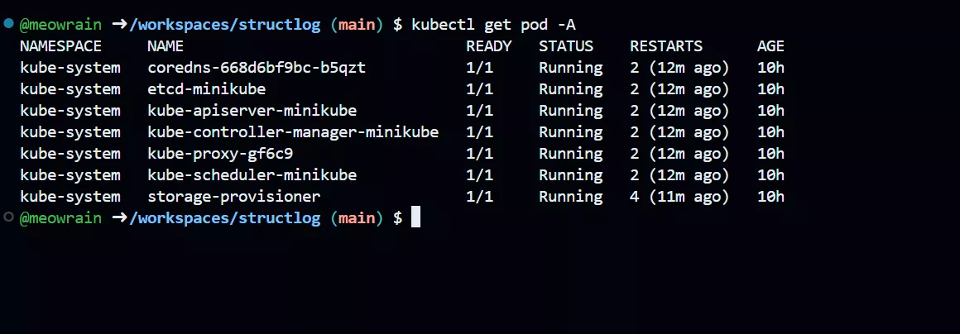Click the storage-provisioner pod name
This screenshot has height=334, width=960.
[x=233, y=197]
